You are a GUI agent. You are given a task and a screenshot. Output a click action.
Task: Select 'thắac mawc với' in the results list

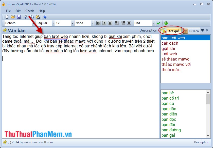(185, 64)
